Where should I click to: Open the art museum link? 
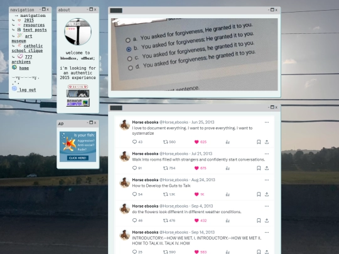(x=22, y=38)
